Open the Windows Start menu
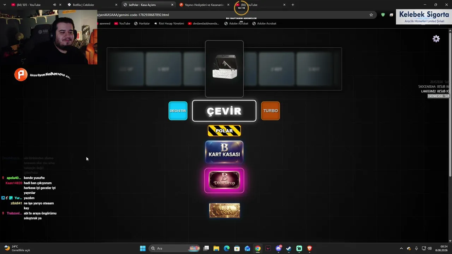452x254 pixels. click(143, 248)
